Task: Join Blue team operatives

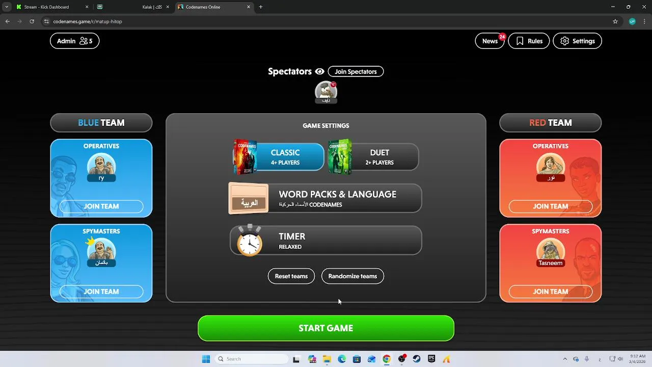Action: (101, 206)
